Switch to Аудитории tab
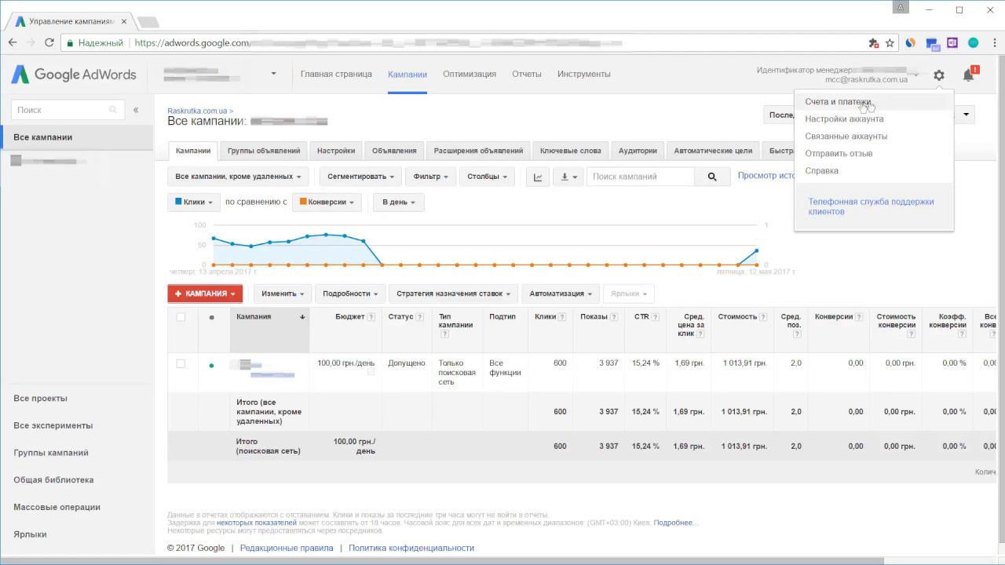The image size is (1005, 565). (638, 151)
